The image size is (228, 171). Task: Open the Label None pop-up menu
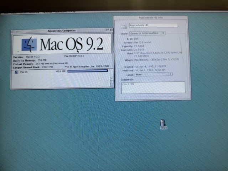click(154, 74)
